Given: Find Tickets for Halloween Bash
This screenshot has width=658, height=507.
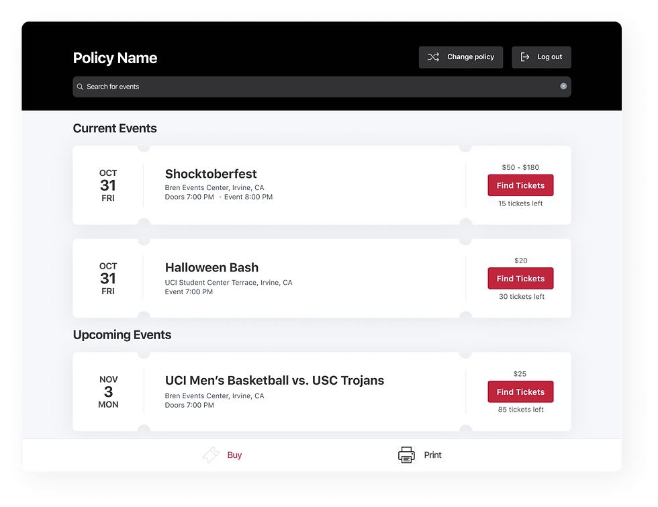Looking at the screenshot, I should point(520,278).
